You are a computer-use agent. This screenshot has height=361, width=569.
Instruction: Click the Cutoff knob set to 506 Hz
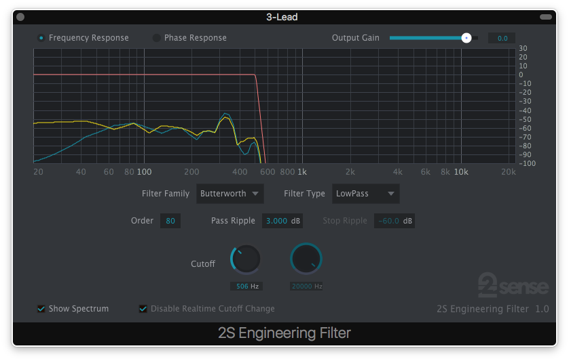(x=246, y=259)
